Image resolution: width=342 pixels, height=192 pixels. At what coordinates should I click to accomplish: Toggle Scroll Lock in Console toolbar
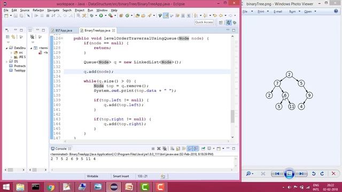[x=178, y=149]
